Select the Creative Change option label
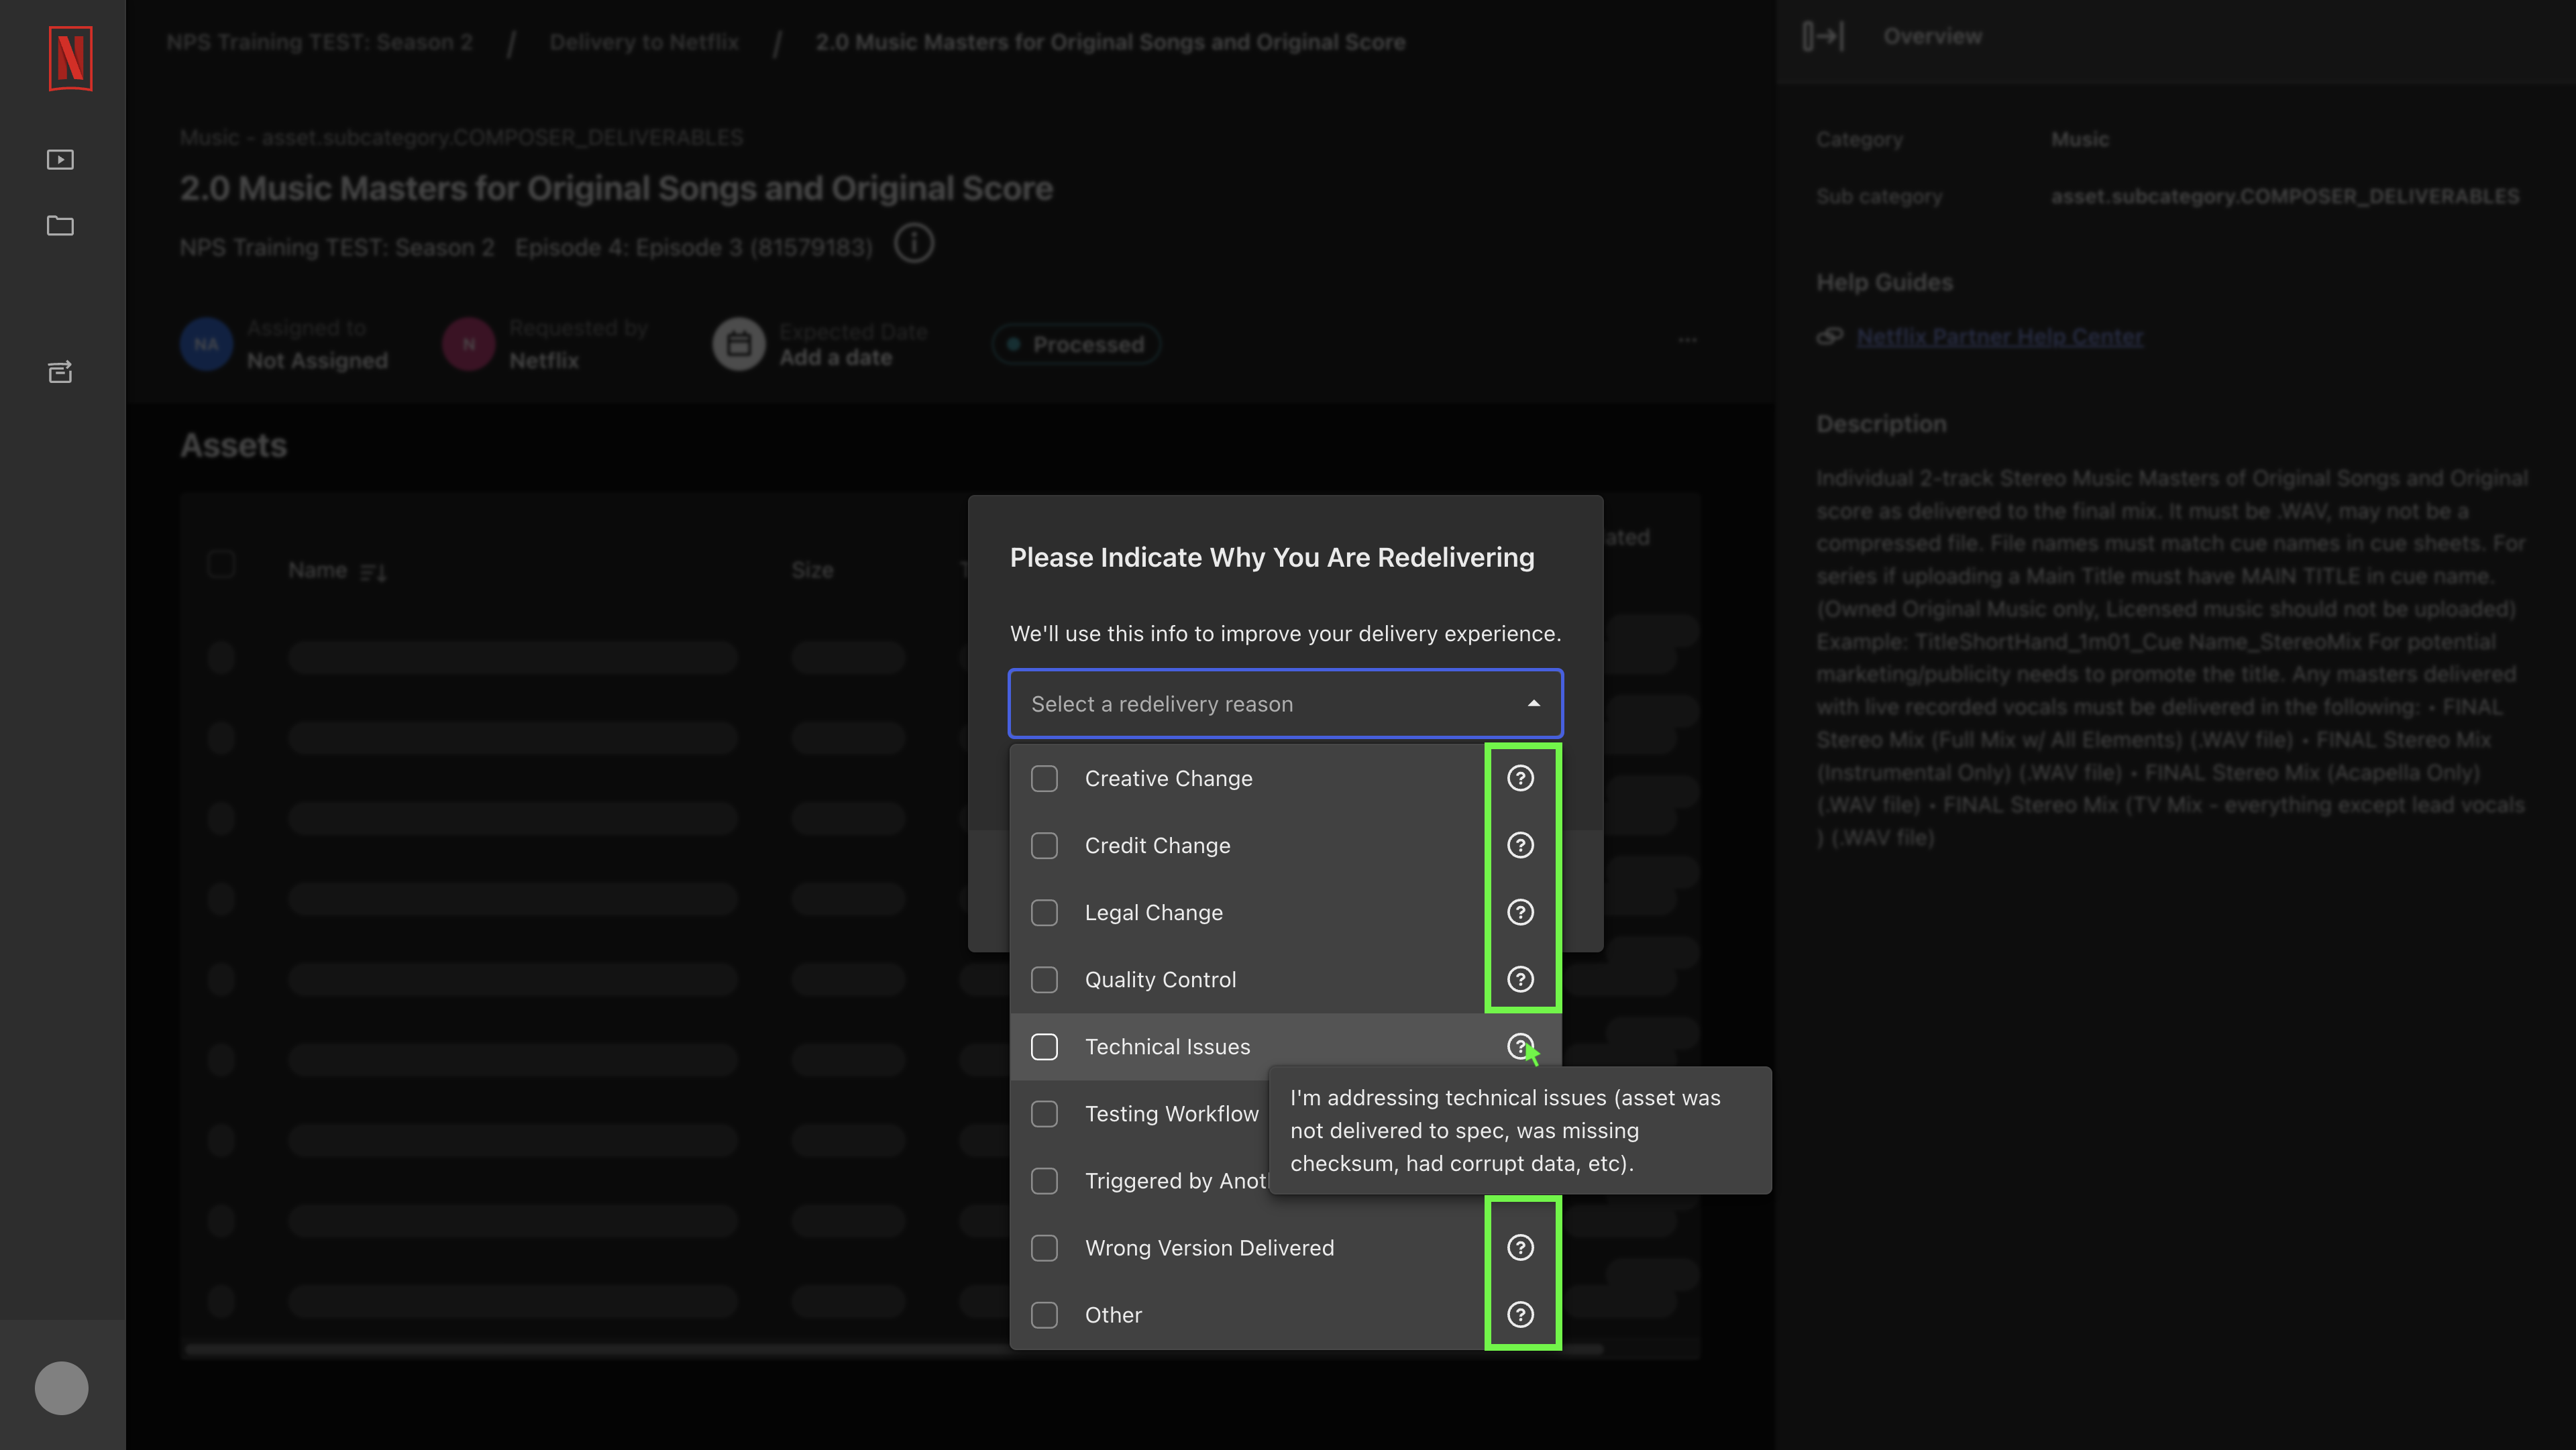The height and width of the screenshot is (1450, 2576). point(1168,778)
